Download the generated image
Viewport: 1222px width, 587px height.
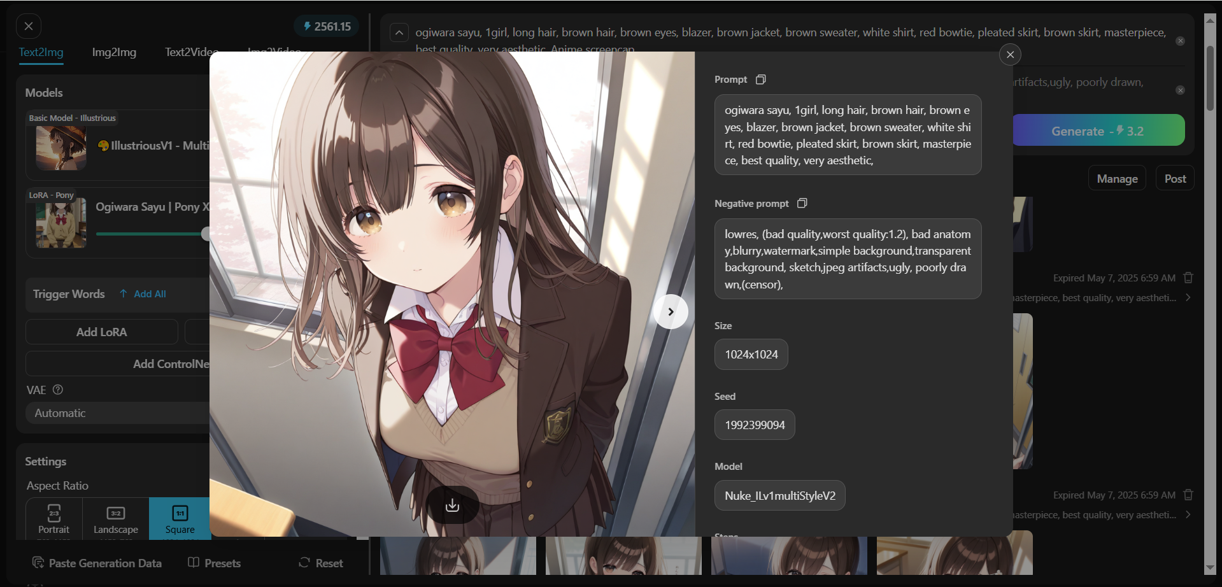tap(452, 505)
